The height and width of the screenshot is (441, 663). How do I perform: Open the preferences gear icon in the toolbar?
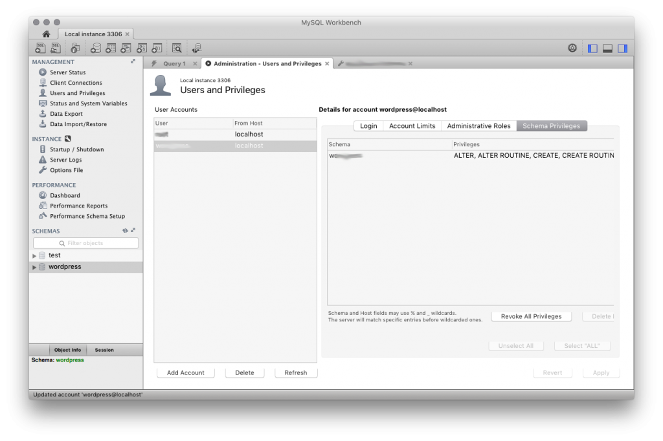572,48
